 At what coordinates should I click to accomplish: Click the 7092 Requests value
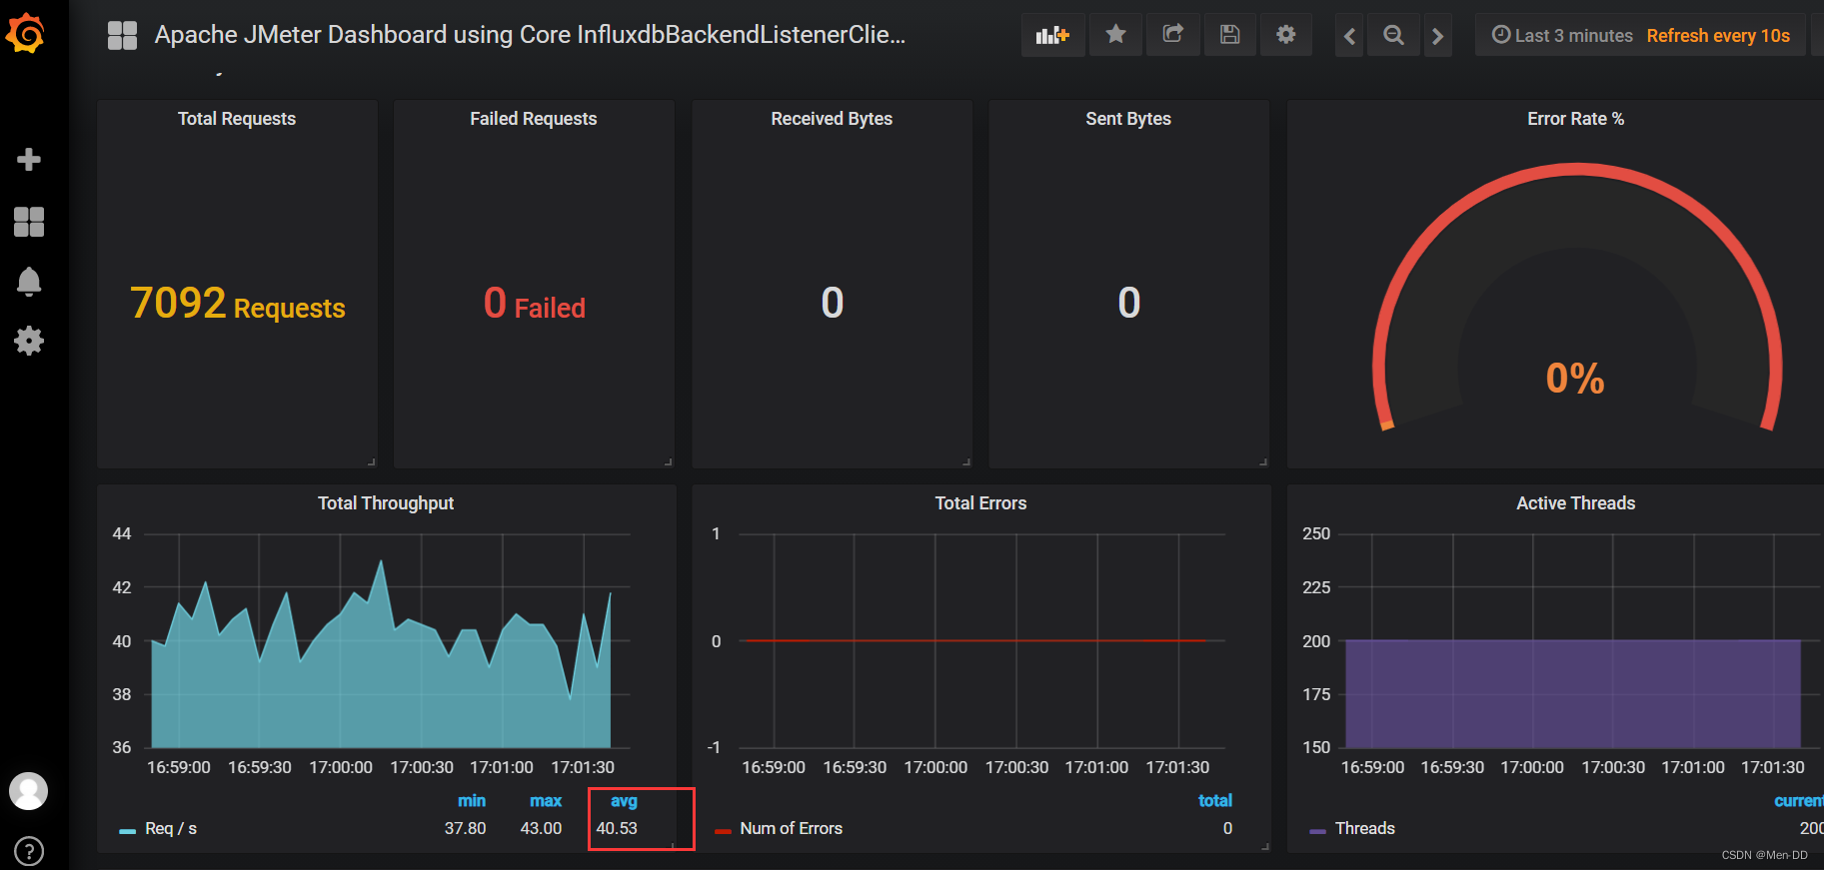[x=238, y=304]
